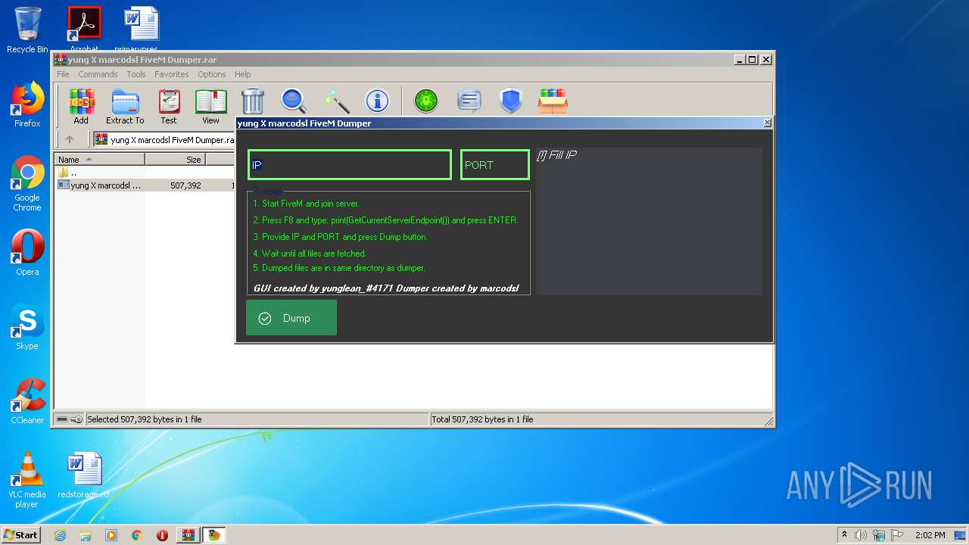Go up one folder level in WinRAR

point(70,139)
